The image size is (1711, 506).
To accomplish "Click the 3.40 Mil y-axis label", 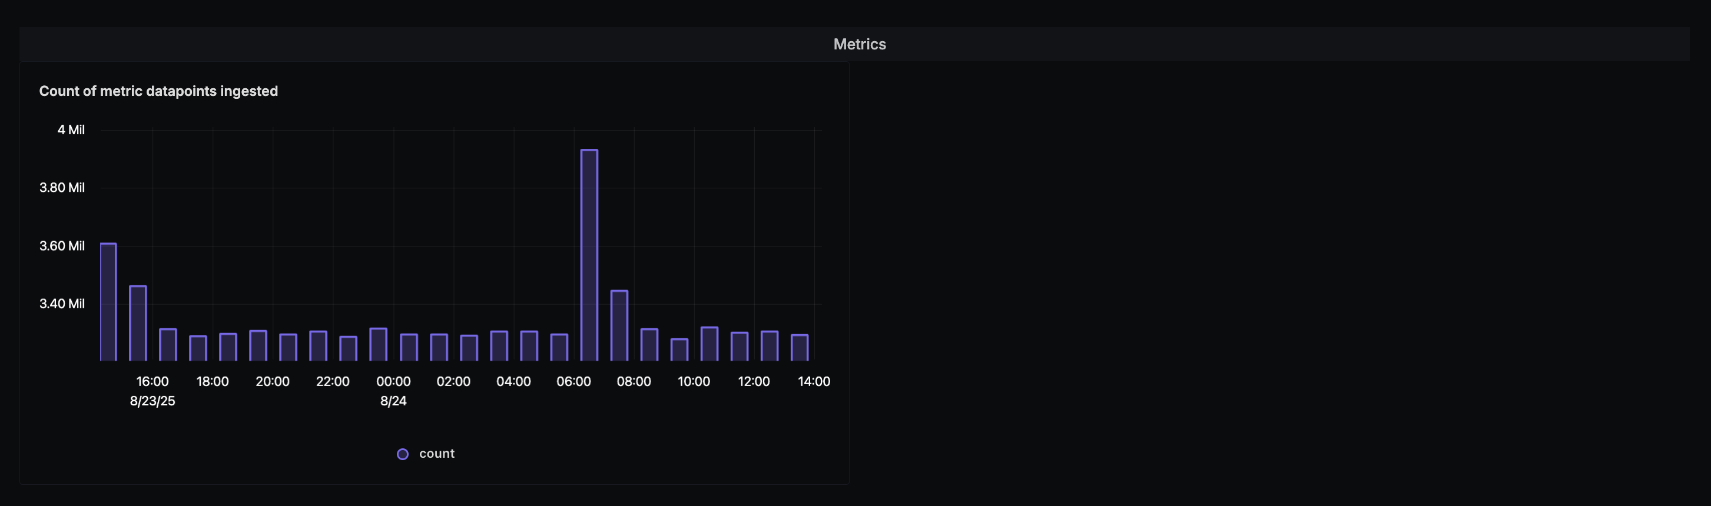I will (62, 304).
